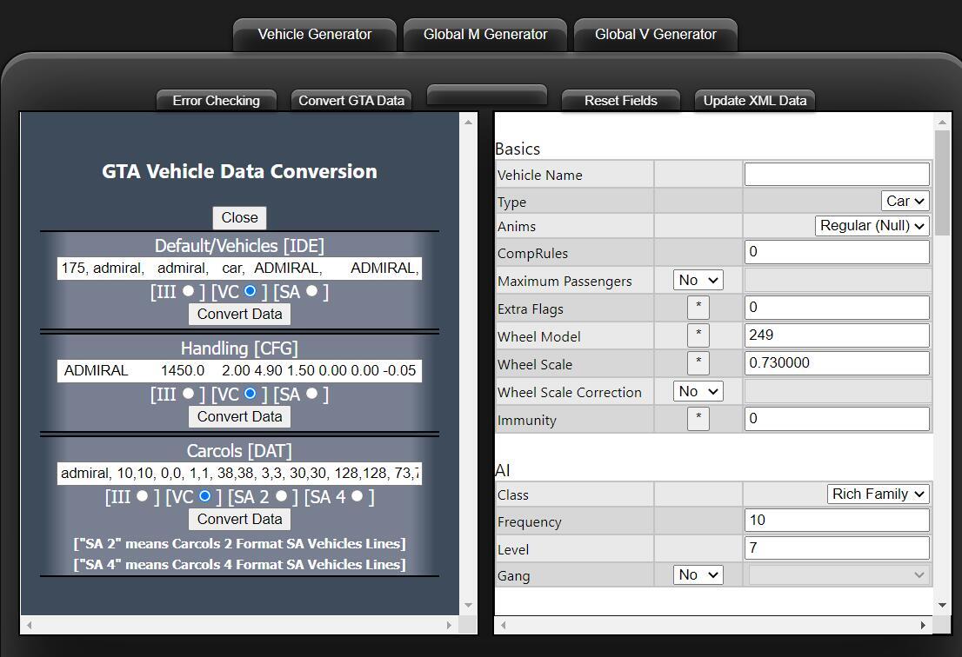Select SA 2 radio for Carcols DAT

tap(281, 496)
